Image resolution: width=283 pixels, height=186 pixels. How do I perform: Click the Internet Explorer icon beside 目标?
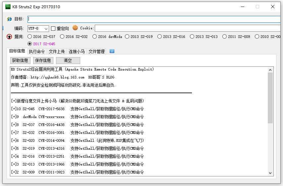coord(9,19)
